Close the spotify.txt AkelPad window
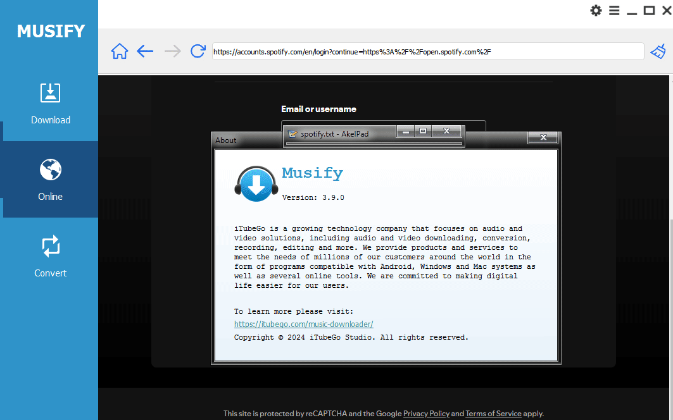The width and height of the screenshot is (673, 420). tap(446, 132)
